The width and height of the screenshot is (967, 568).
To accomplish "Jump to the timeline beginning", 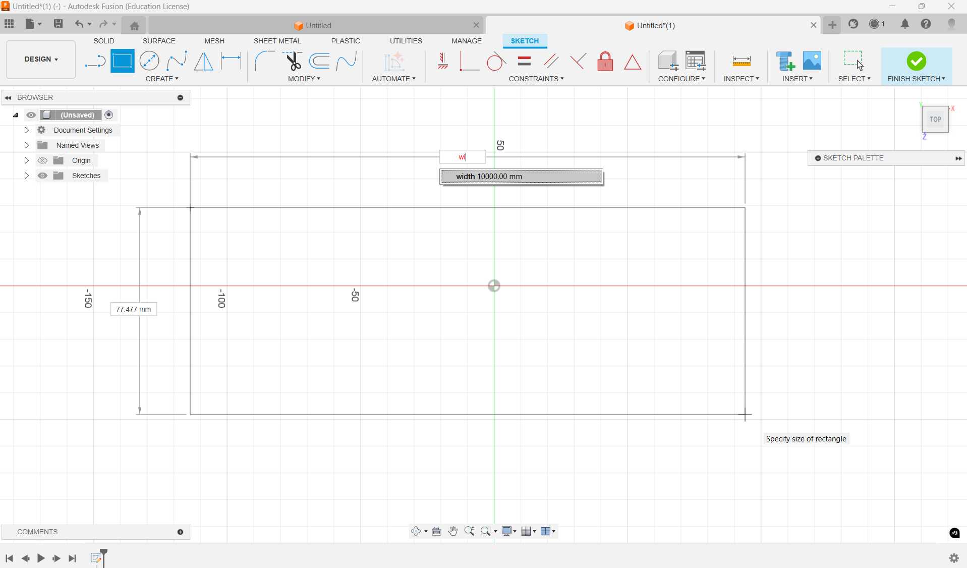I will [x=9, y=558].
